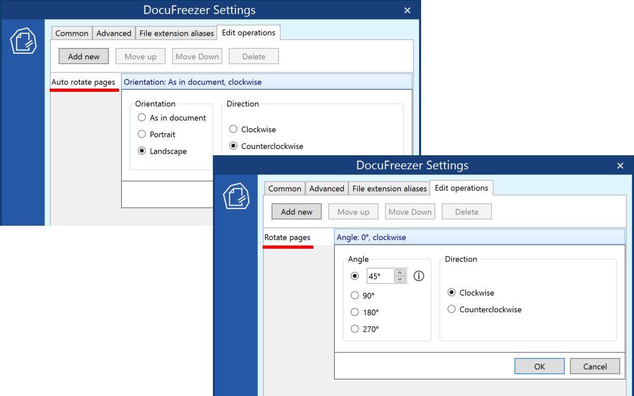Decrease the custom angle with the down arrow
This screenshot has width=634, height=396.
point(400,279)
